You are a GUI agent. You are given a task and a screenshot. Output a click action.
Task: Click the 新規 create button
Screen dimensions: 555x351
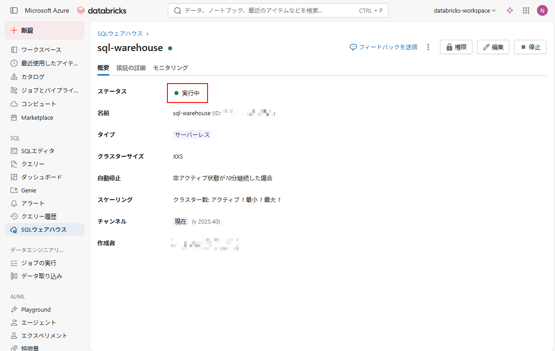tap(45, 30)
